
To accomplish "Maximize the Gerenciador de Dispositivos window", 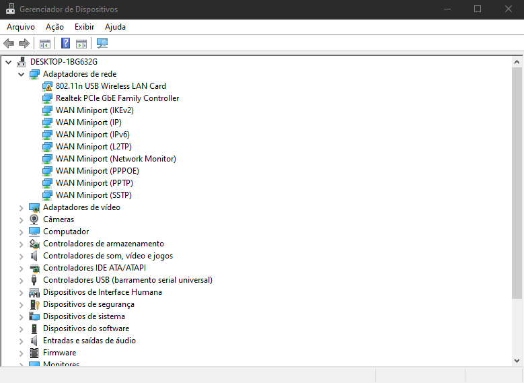I will coord(478,9).
